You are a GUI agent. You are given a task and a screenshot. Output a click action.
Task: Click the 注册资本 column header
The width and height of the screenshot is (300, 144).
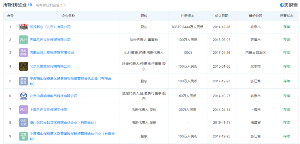click(x=187, y=16)
